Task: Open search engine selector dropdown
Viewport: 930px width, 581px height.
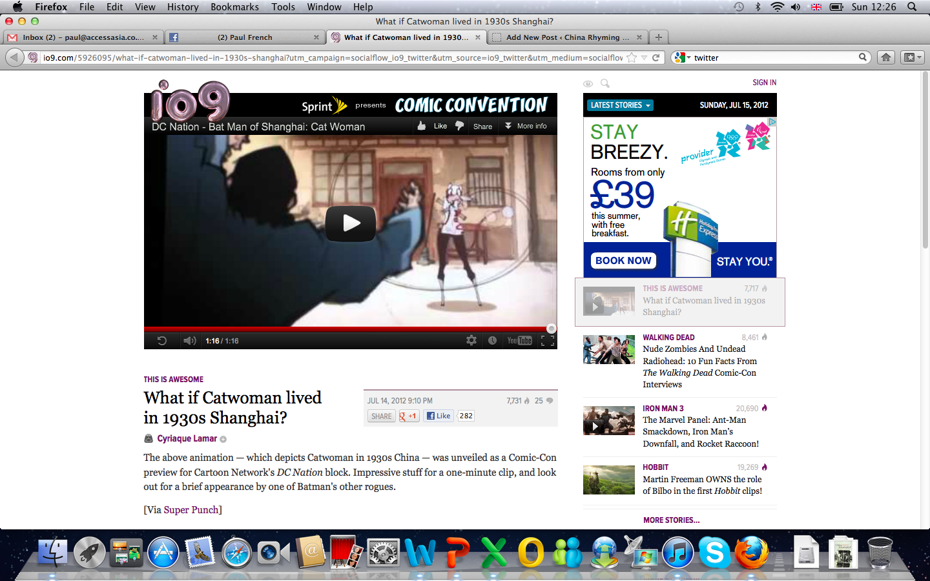Action: tap(683, 57)
